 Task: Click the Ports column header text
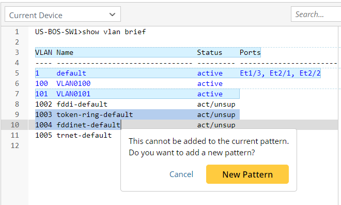[250, 52]
